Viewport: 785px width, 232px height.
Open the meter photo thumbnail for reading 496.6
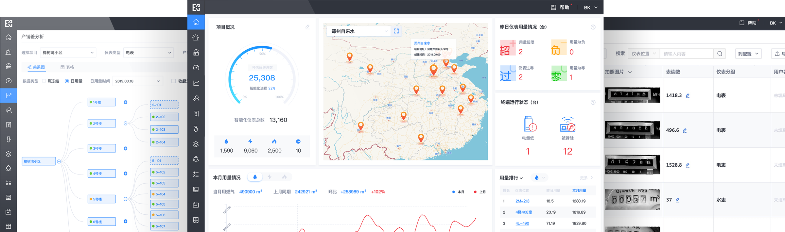632,130
